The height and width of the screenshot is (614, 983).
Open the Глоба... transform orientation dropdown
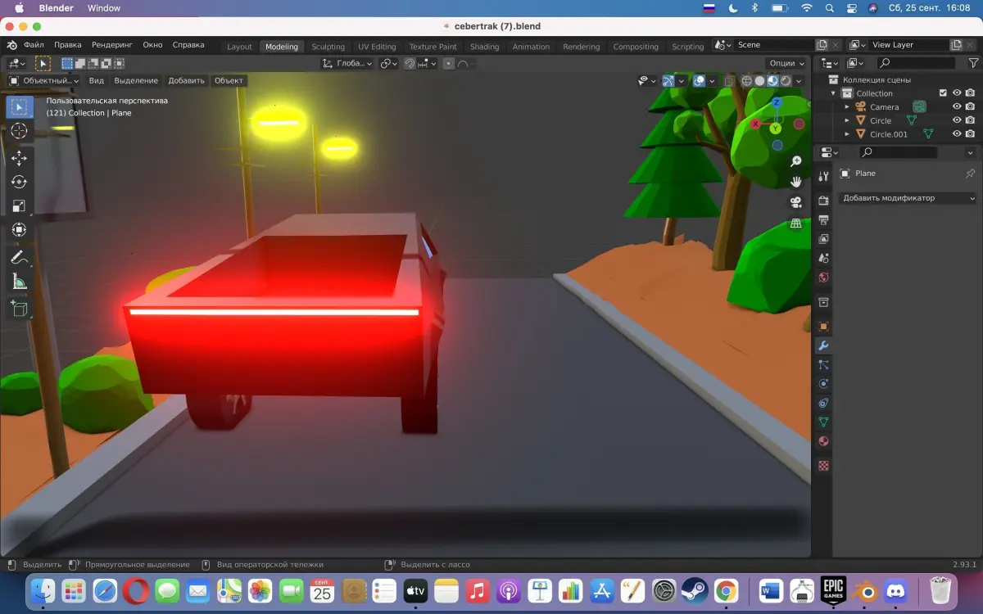347,63
